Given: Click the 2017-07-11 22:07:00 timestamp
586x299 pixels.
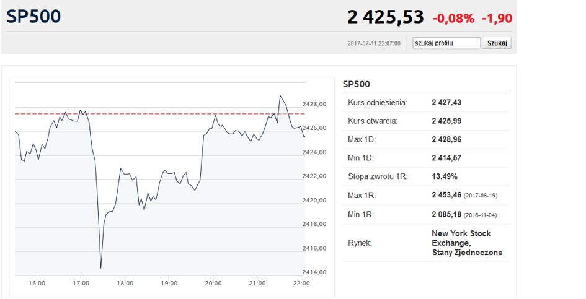Looking at the screenshot, I should click(x=374, y=44).
